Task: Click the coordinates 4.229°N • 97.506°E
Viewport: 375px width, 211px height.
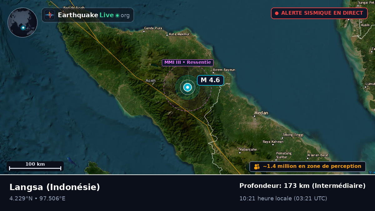Action: point(37,198)
